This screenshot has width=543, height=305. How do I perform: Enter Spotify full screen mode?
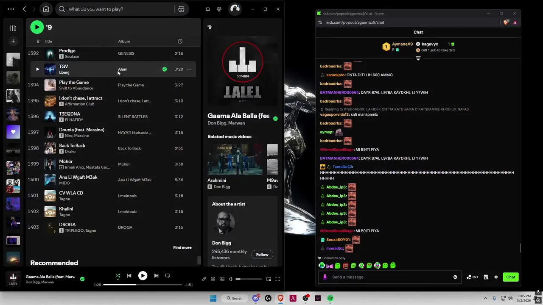(x=278, y=279)
